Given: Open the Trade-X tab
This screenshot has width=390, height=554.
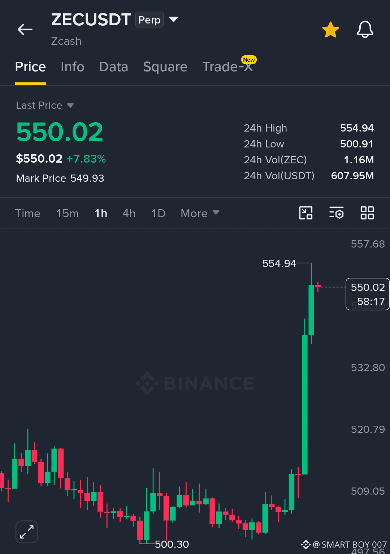Looking at the screenshot, I should coord(227,67).
